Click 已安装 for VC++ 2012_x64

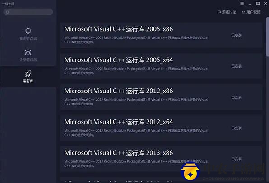[x=237, y=128]
